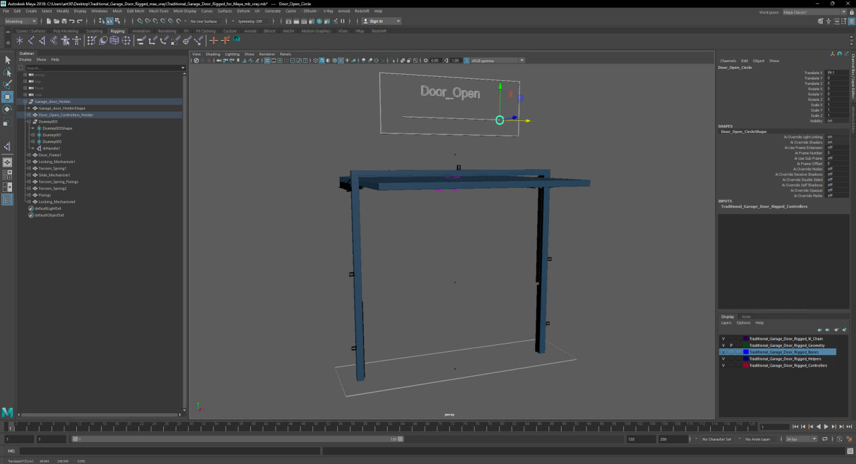Click the Render Settings clapper icon

click(312, 21)
